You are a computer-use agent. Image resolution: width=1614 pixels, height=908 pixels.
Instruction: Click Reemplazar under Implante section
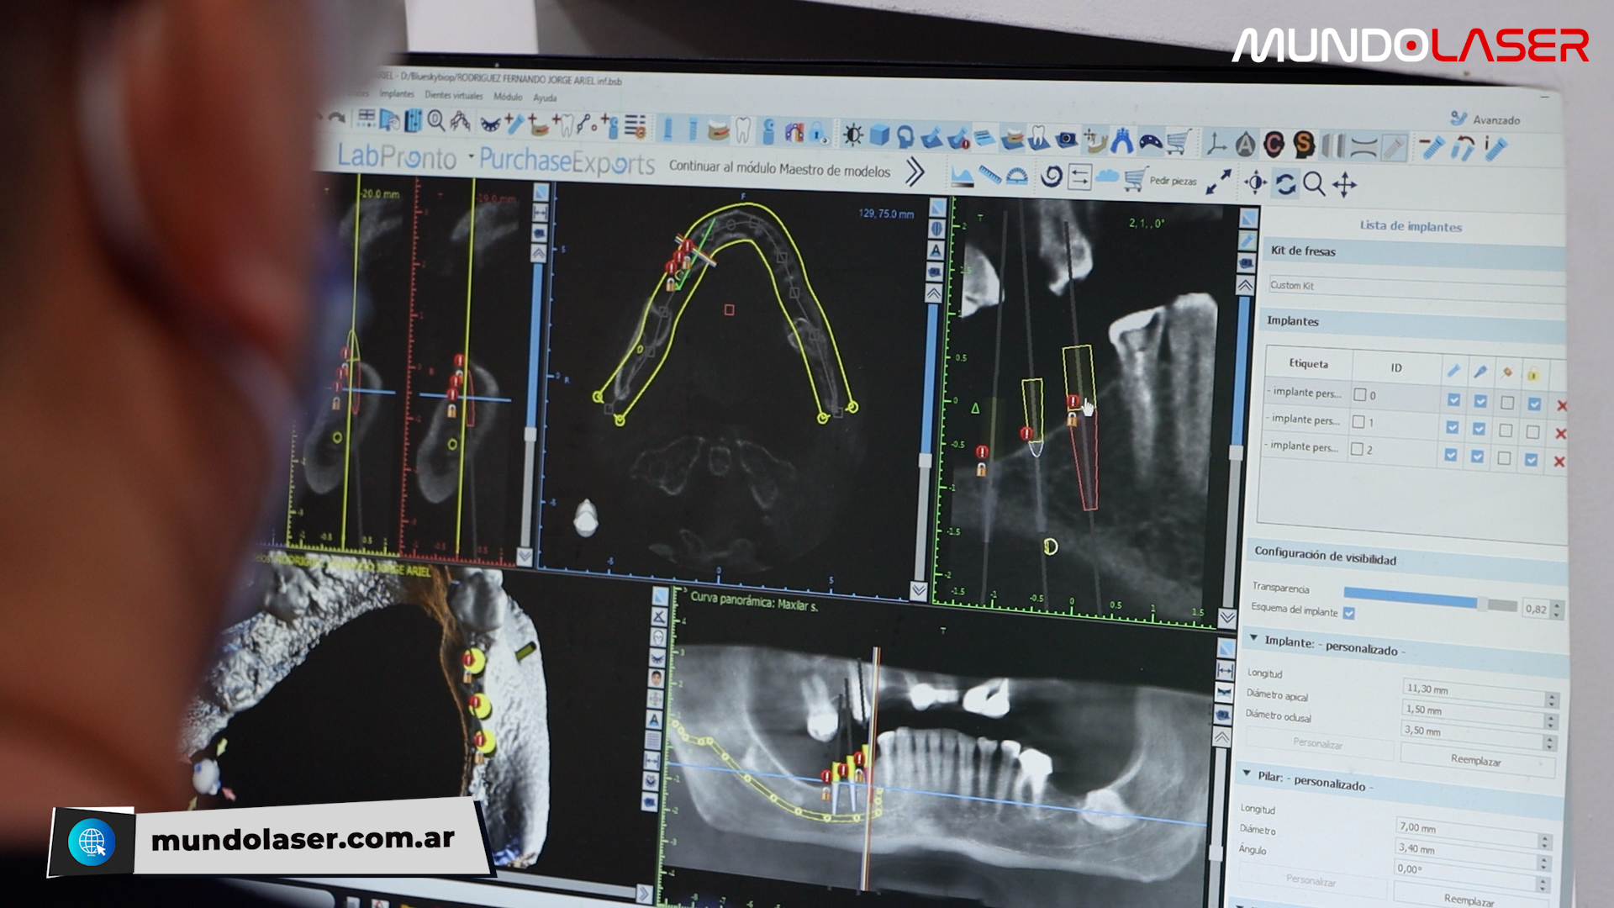click(1476, 759)
